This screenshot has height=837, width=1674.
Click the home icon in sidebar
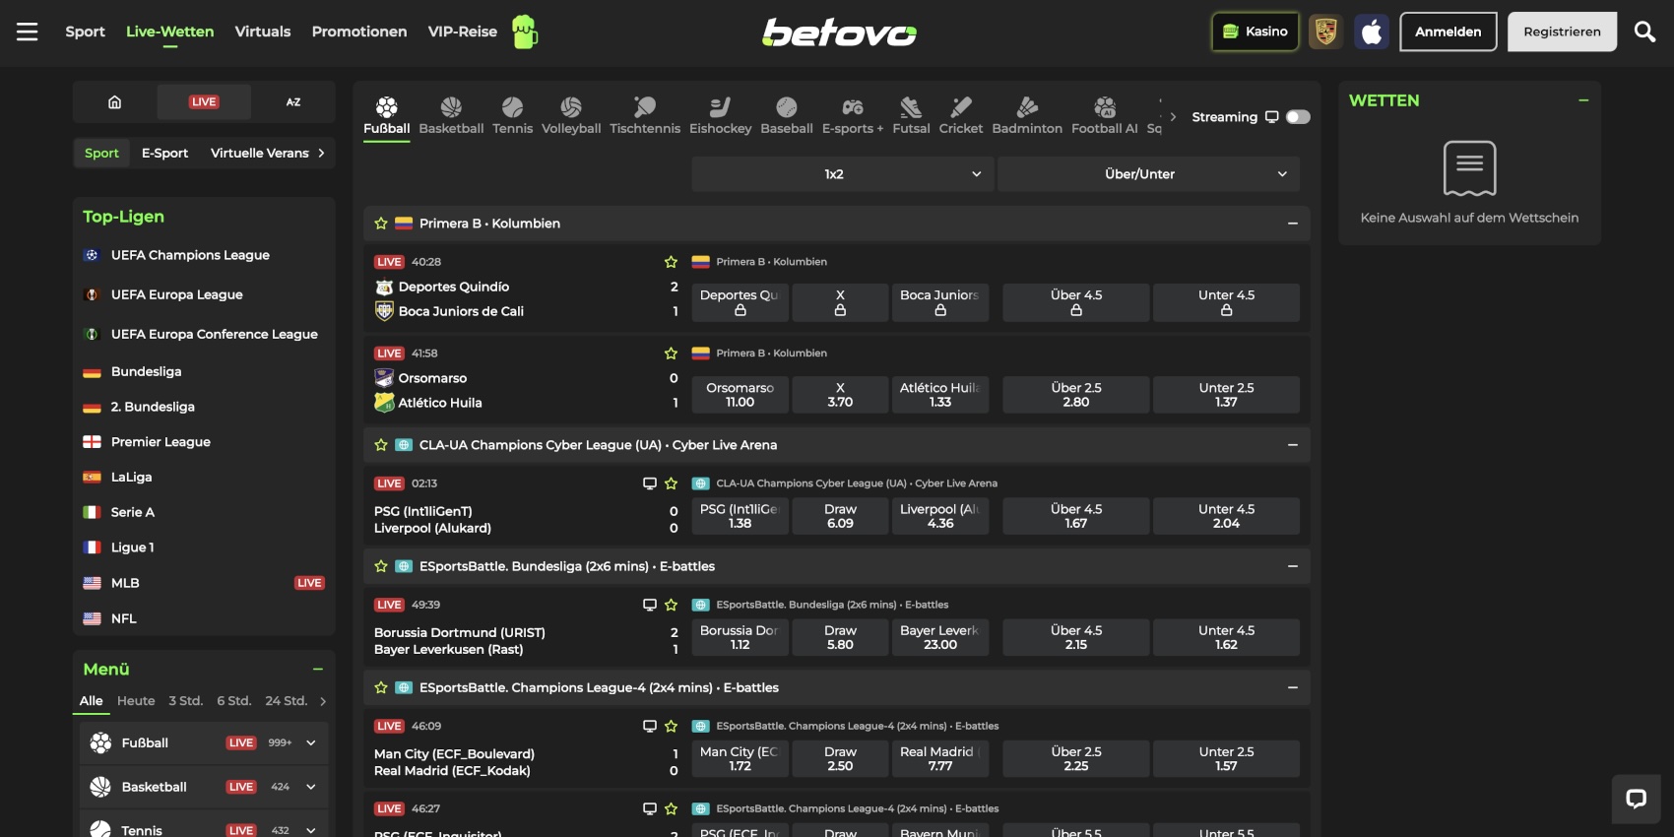(x=114, y=102)
